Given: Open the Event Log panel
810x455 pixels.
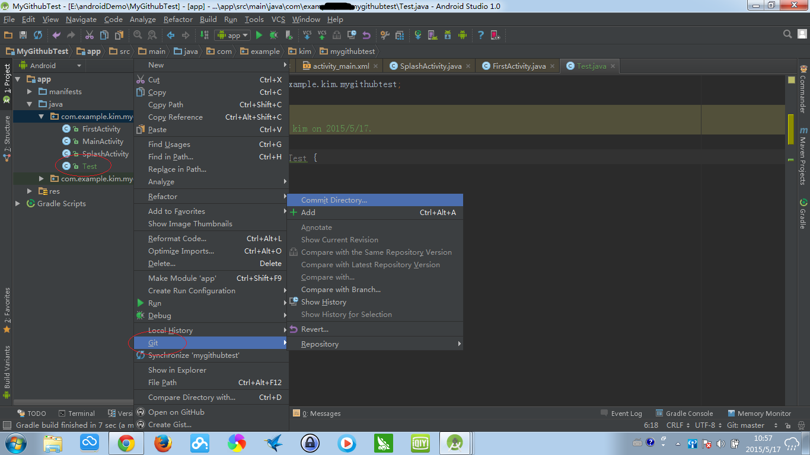Looking at the screenshot, I should pos(621,414).
